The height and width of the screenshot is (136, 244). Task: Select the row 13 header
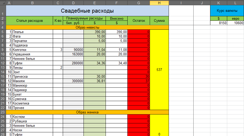[x=3, y=67]
